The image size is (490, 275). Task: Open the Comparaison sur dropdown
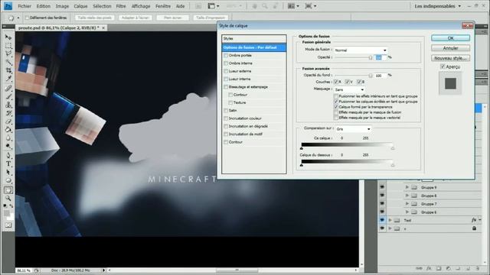coord(354,129)
